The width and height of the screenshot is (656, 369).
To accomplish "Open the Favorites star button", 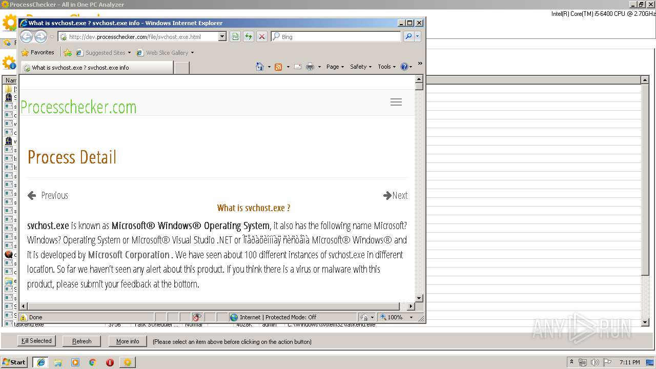I will coord(37,52).
